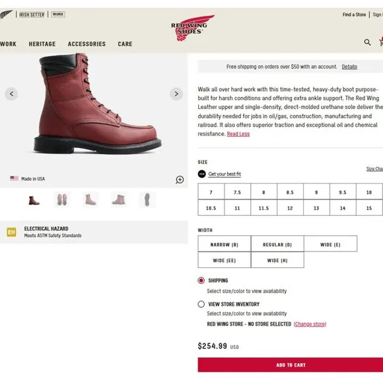The image size is (383, 383).
Task: Click the EH electrical hazard badge
Action: pos(11,232)
